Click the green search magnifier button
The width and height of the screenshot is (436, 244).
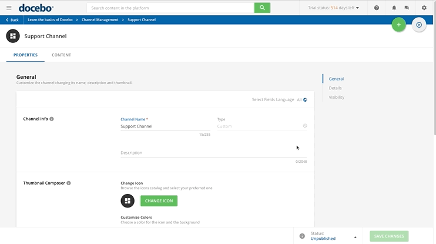point(262,8)
